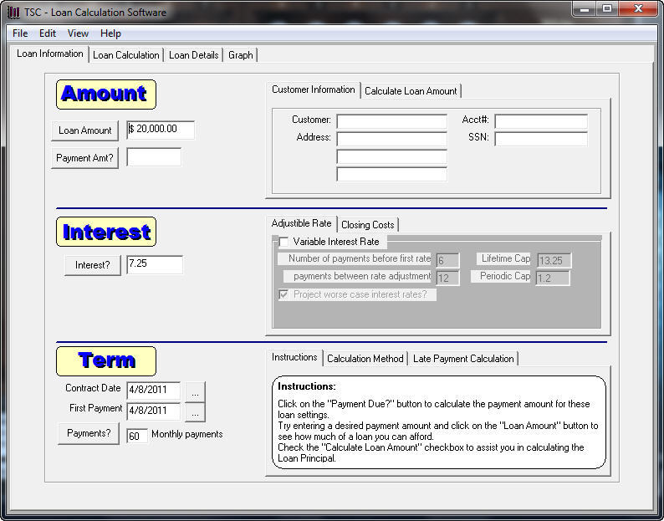Screen dimensions: 664x521
Task: Select the Adjustible Rate tab
Action: [x=302, y=223]
